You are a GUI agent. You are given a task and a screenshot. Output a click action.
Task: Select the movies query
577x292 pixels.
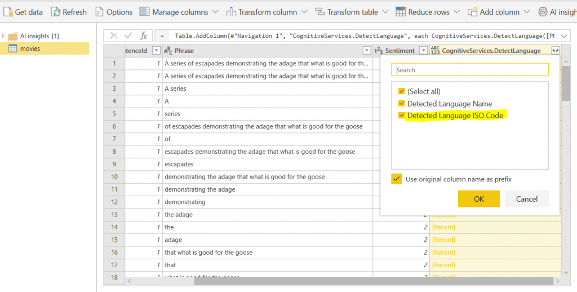coord(44,48)
